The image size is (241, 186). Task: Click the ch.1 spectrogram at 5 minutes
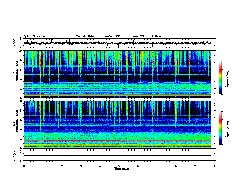pyautogui.click(x=119, y=74)
